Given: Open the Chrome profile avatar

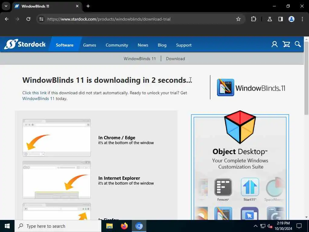Looking at the screenshot, I should pos(291,19).
